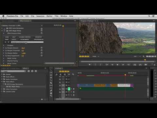
Task: Open timeline display settings wrench
Action: [x=73, y=74]
